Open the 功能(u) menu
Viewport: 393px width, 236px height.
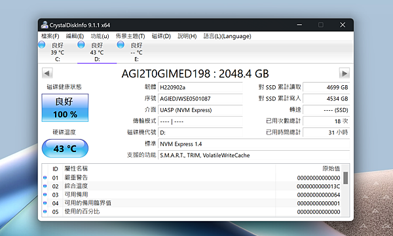100,36
